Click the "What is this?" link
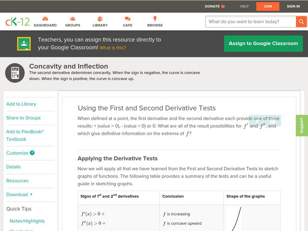The height and width of the screenshot is (231, 308). coord(113,48)
